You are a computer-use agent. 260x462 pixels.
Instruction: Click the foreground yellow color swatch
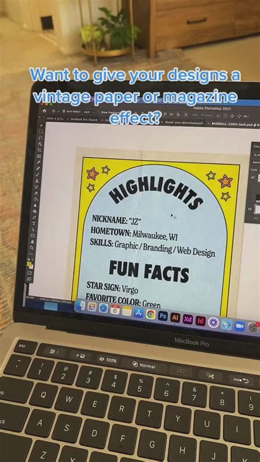[29, 264]
